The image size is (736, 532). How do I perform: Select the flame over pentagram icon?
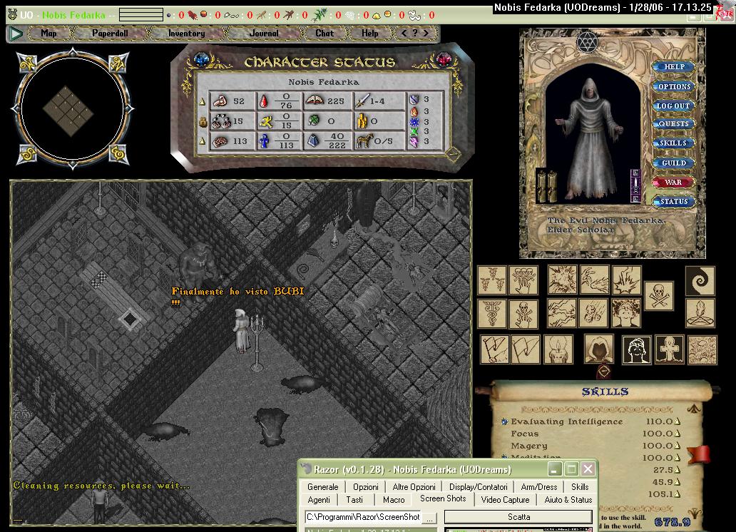pos(700,313)
